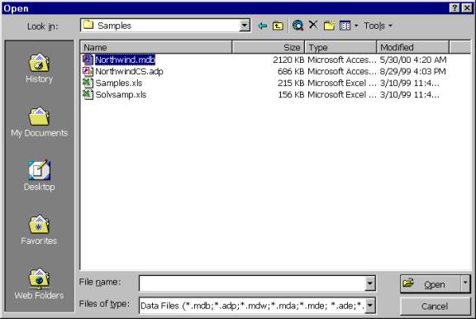Go back using the blue arrow icon

(263, 26)
